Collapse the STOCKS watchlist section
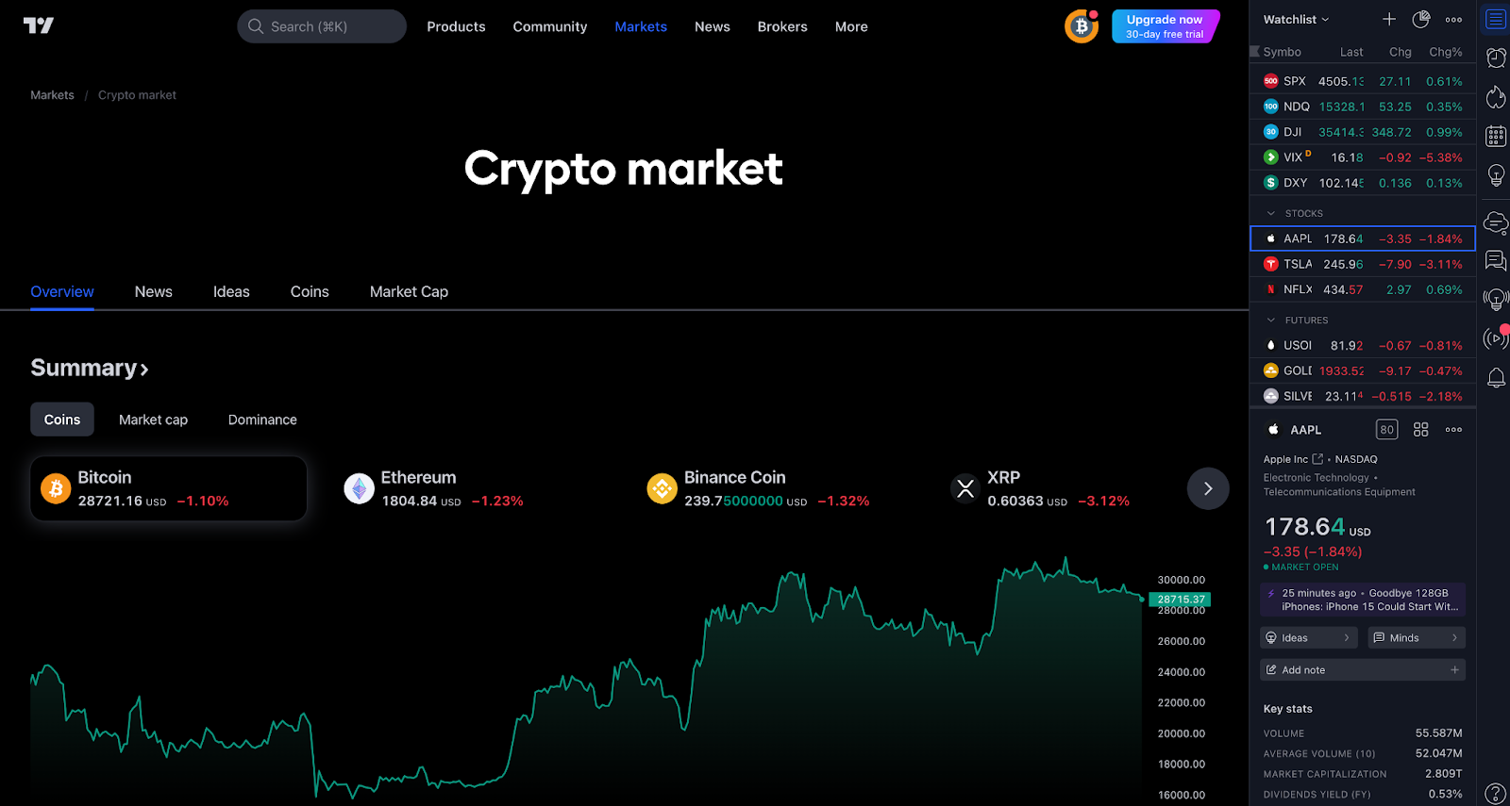 (1271, 213)
